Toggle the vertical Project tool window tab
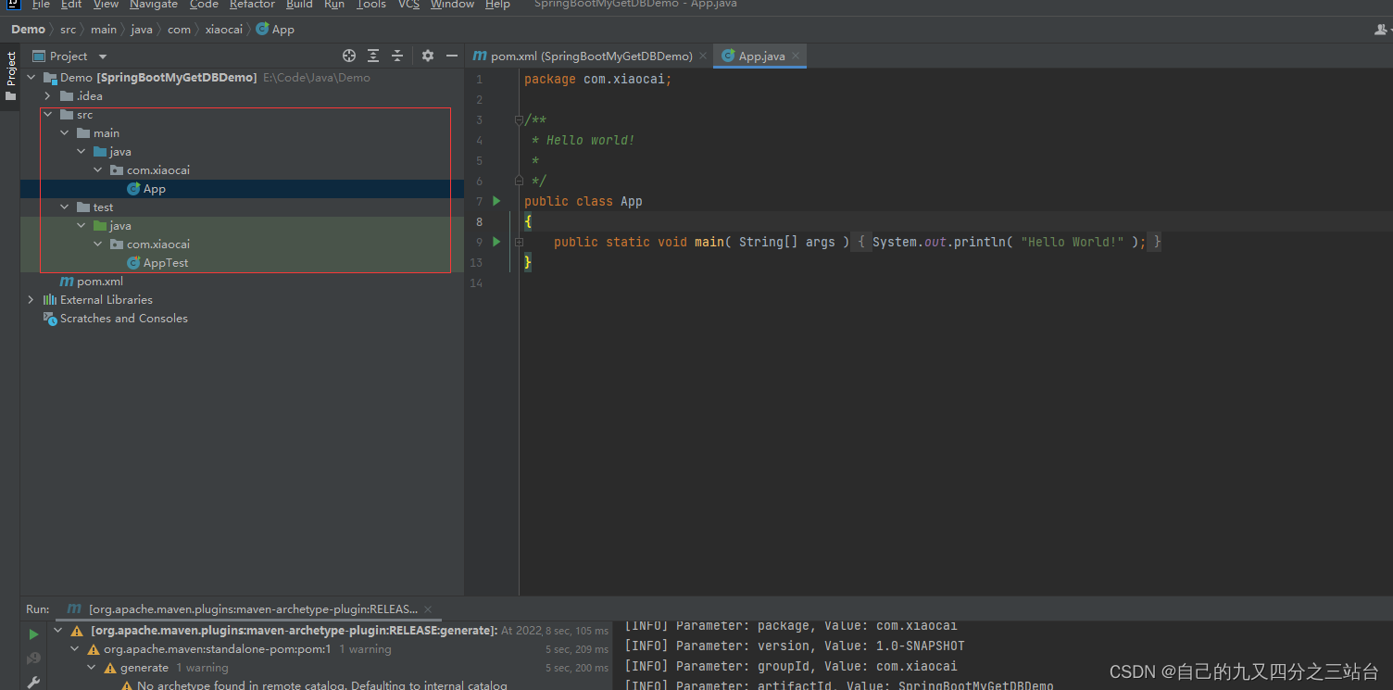Viewport: 1393px width, 690px height. [x=10, y=77]
